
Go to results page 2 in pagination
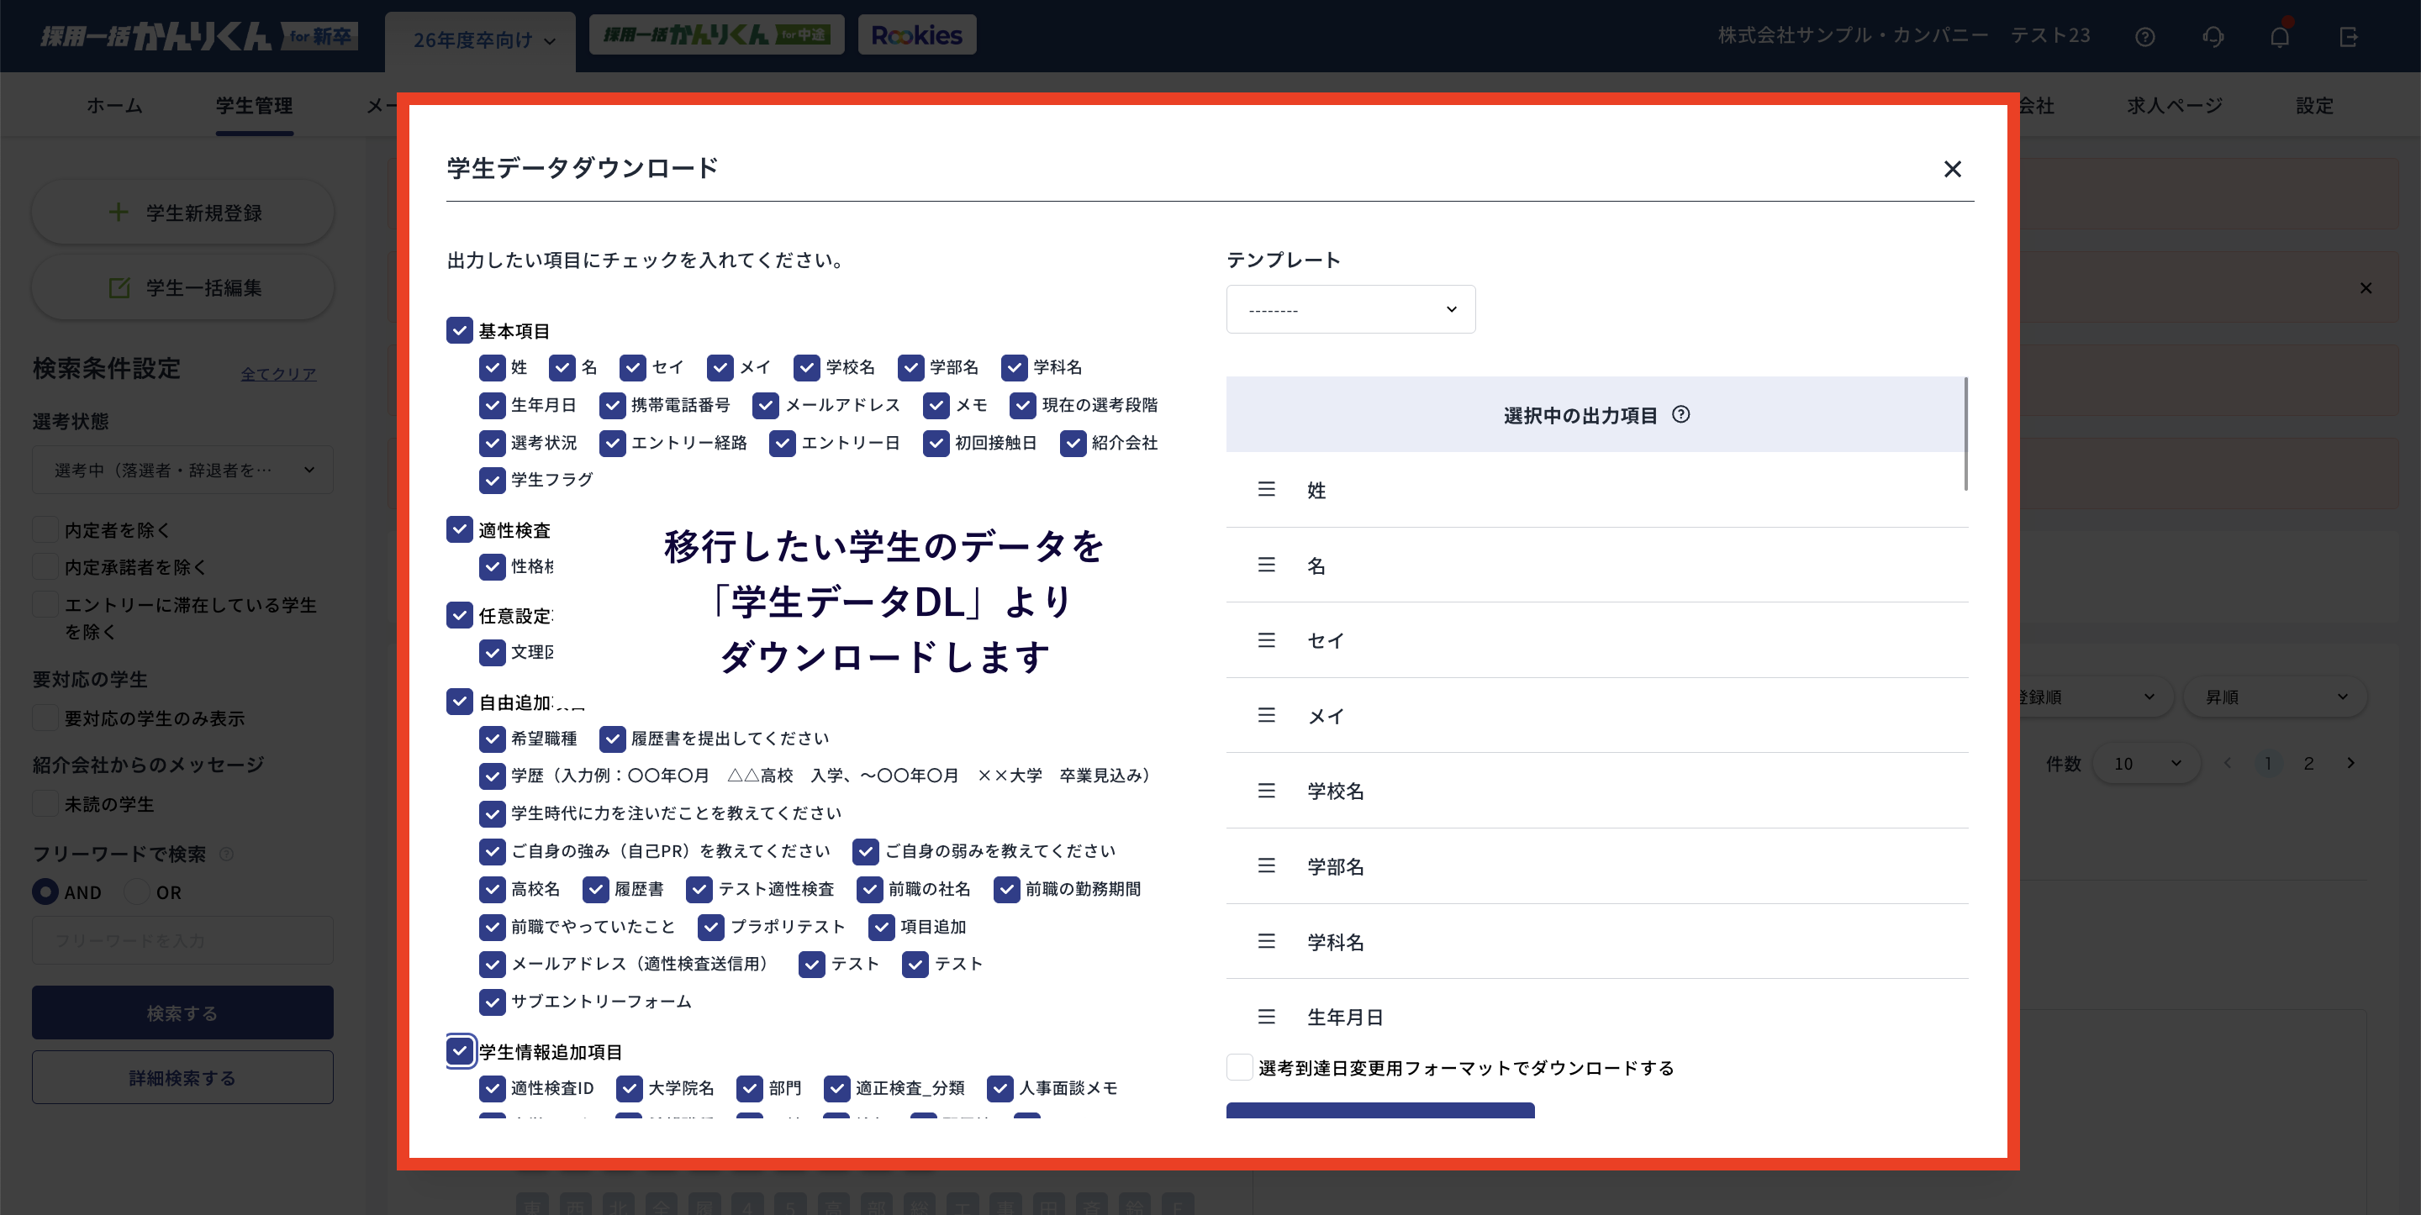tap(2308, 763)
